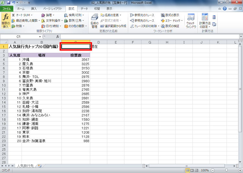The width and height of the screenshot is (243, 173).
Task: Click the insert new worksheet tab icon
Action: (x=40, y=166)
